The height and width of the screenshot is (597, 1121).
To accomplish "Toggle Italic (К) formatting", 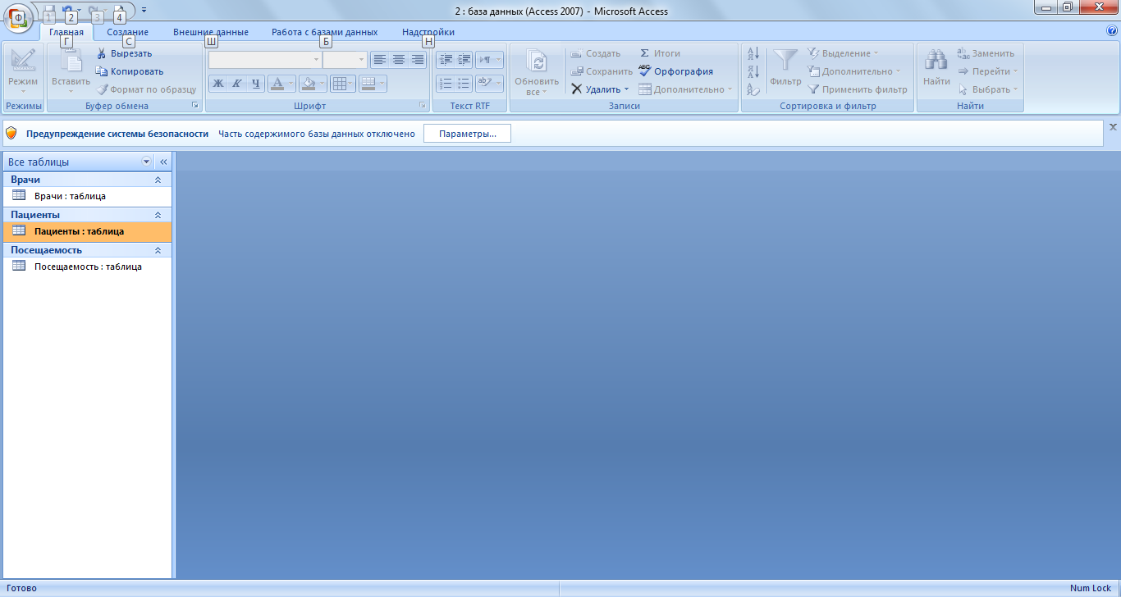I will [236, 84].
